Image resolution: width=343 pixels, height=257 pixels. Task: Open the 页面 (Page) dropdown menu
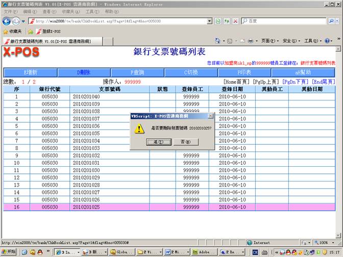click(x=268, y=41)
